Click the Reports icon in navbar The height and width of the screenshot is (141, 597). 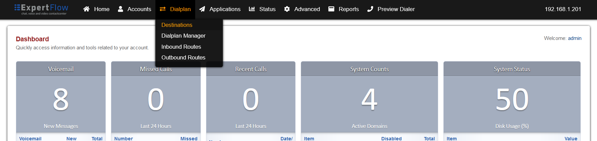[x=331, y=9]
